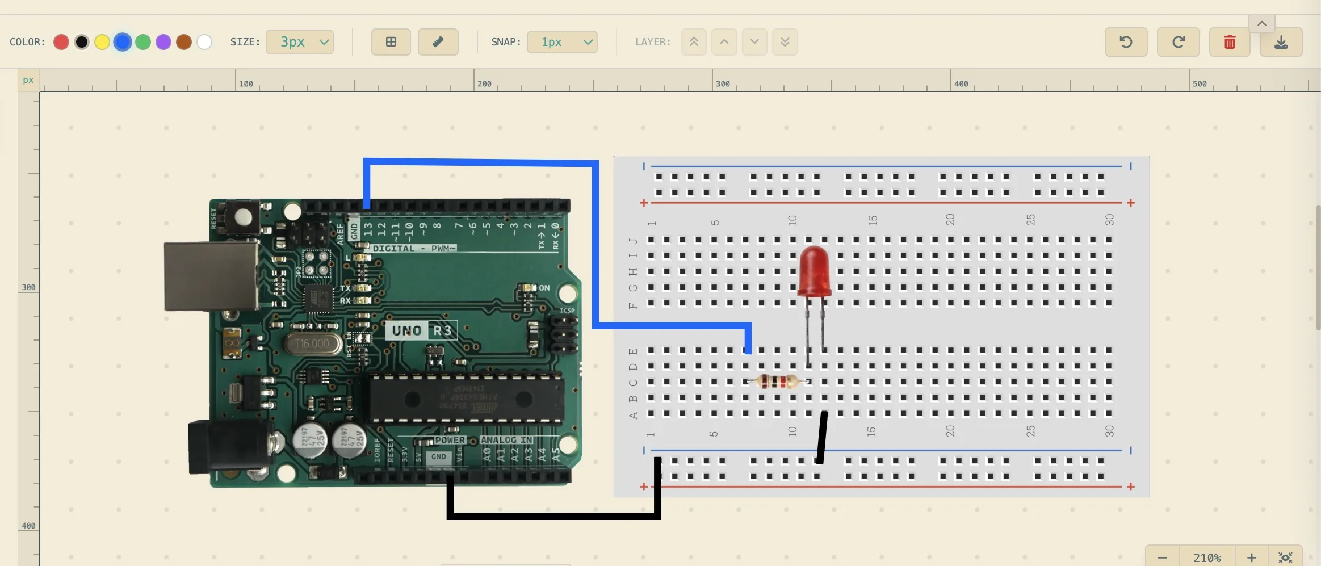
Task: Click the short black jumper wire
Action: (x=822, y=438)
